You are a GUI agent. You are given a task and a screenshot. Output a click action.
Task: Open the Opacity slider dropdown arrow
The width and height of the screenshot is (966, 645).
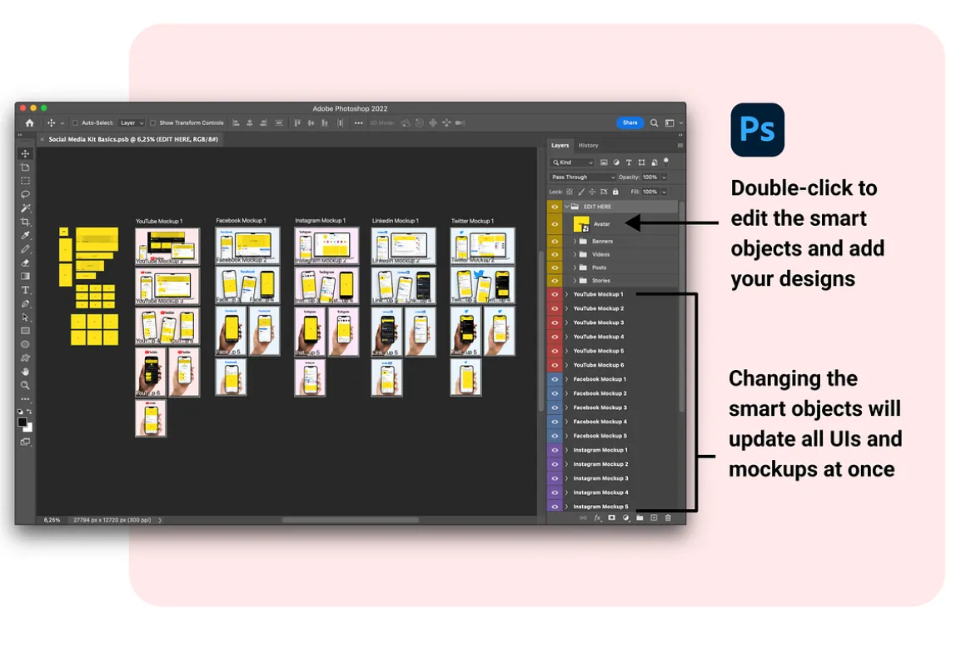[x=665, y=177]
